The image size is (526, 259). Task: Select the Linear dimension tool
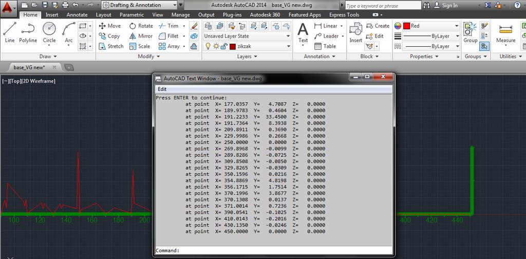pyautogui.click(x=326, y=26)
